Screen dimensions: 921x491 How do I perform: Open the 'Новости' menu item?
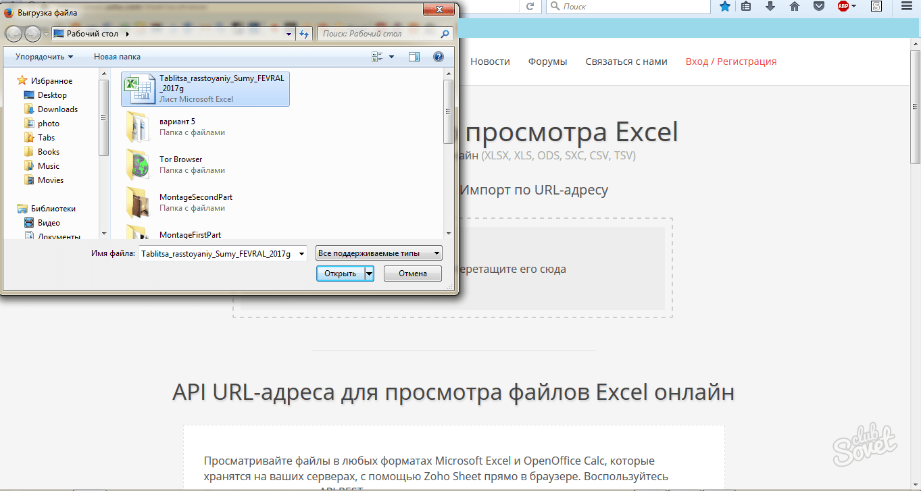pyautogui.click(x=490, y=61)
